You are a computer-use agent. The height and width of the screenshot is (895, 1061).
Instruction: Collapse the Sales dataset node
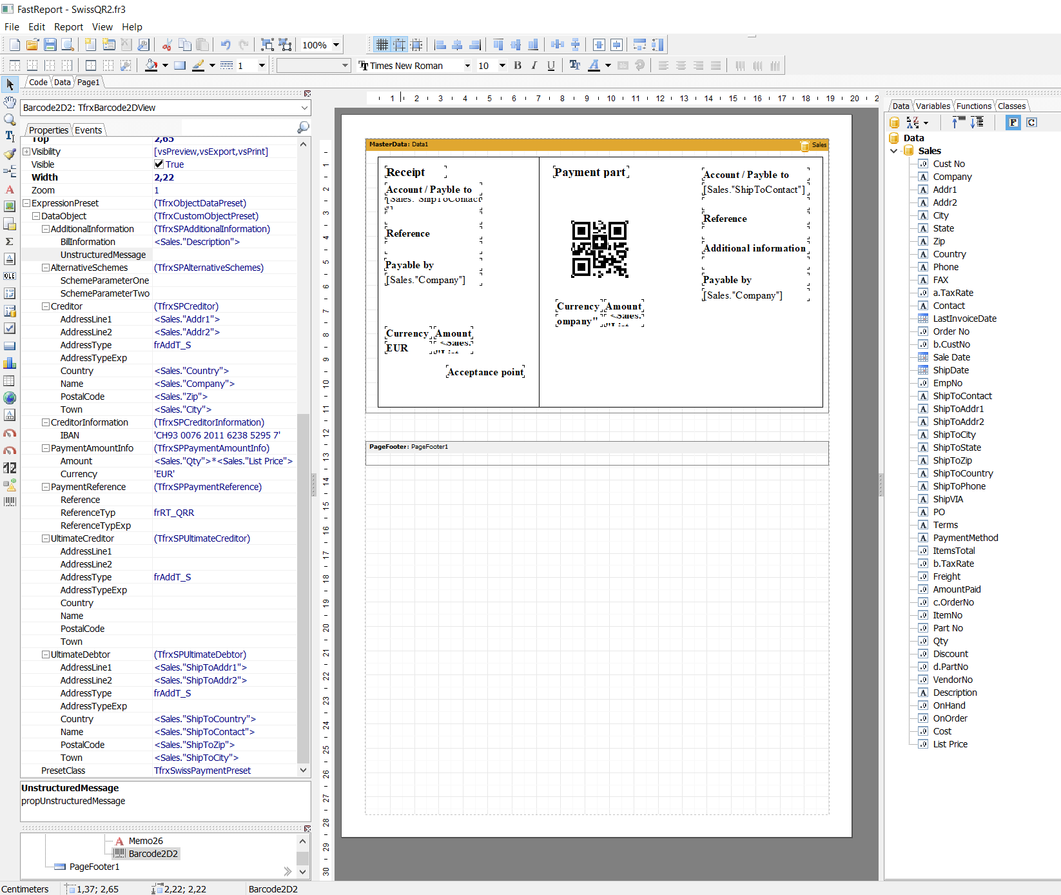[x=893, y=151]
